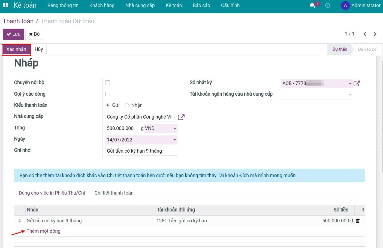Go to the previous record arrow

click(365, 34)
